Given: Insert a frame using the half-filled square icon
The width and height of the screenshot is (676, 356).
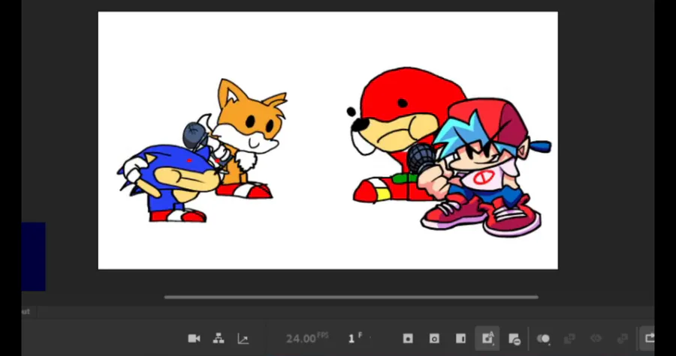Looking at the screenshot, I should click(460, 339).
